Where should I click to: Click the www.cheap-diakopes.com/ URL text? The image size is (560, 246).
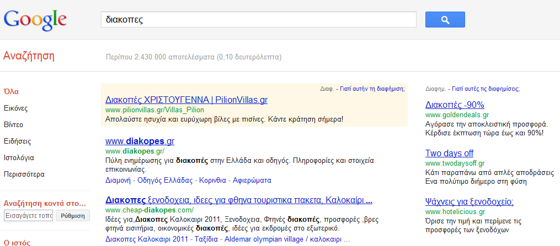coord(150,210)
